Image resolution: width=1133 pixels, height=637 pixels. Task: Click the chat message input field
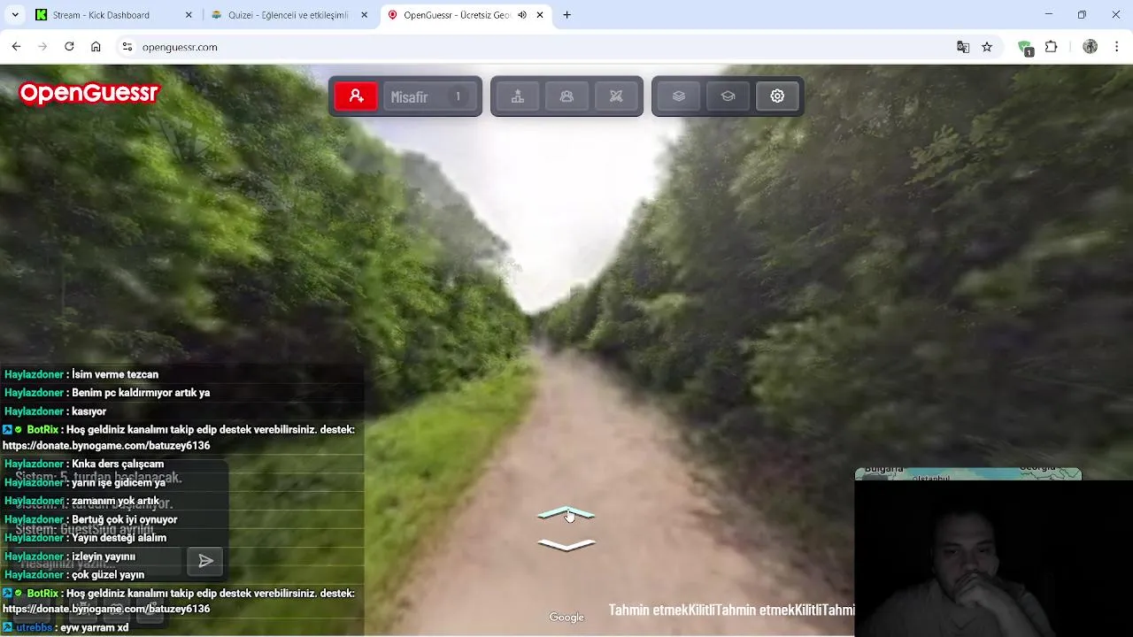pos(97,561)
